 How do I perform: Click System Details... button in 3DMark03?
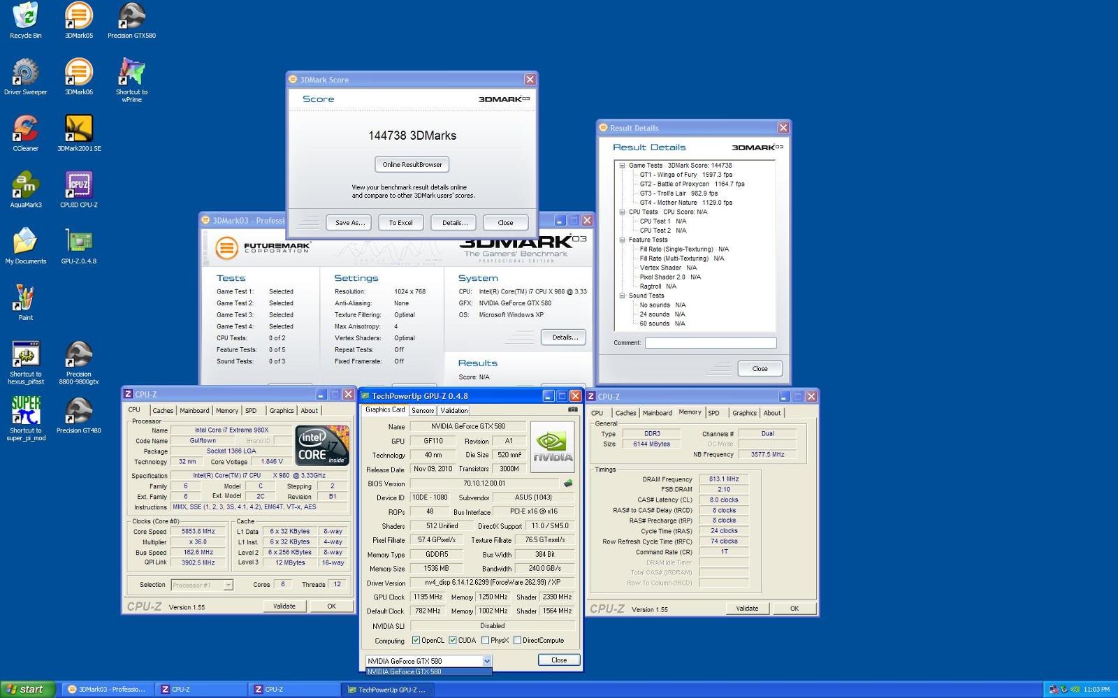pos(564,337)
